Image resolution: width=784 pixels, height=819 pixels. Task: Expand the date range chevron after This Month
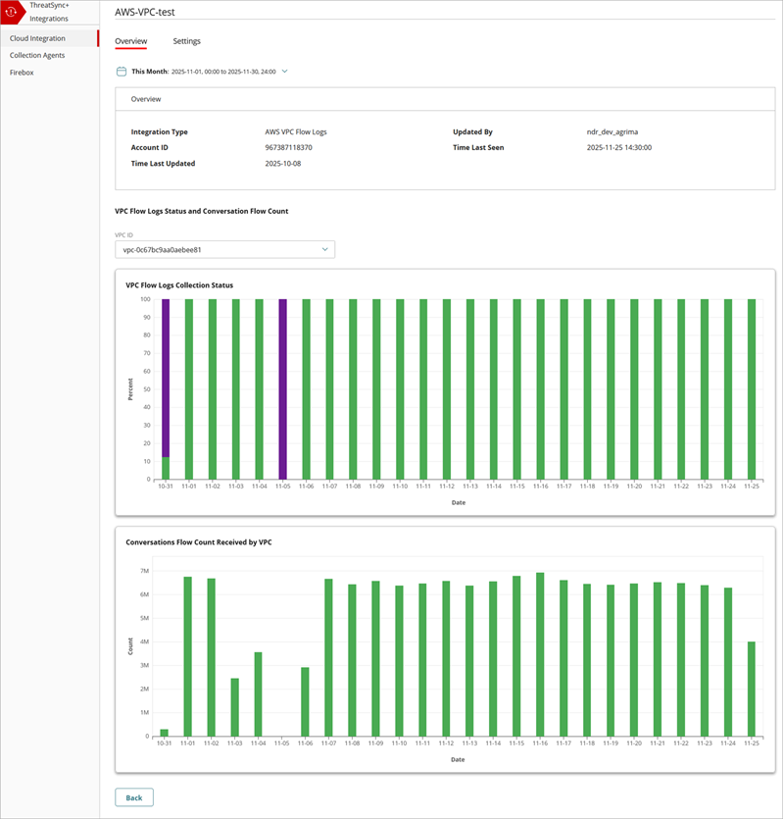coord(284,71)
